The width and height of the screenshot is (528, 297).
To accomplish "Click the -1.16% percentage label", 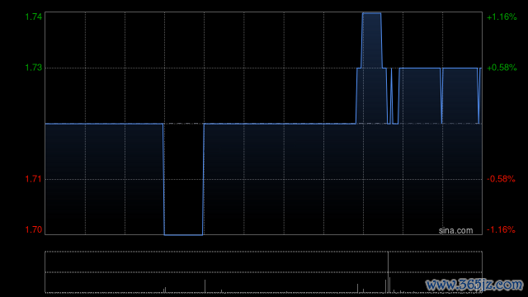I will tap(501, 229).
